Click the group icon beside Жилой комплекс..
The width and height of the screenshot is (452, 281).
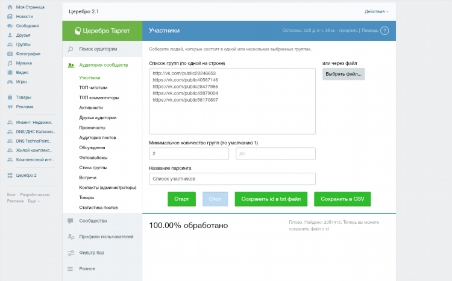tap(10, 150)
